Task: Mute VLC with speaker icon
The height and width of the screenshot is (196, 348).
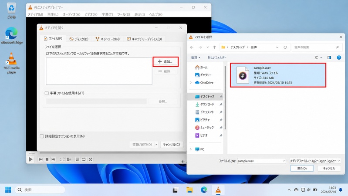Action: (183, 161)
